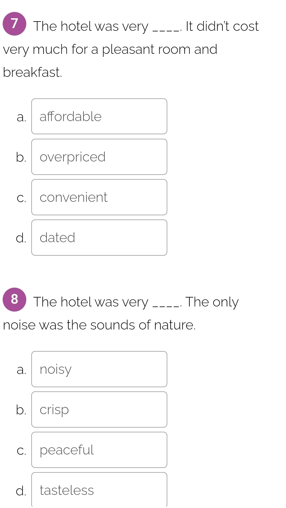Image resolution: width=286 pixels, height=508 pixels.
Task: Click the purple number 7 badge
Action: click(x=14, y=24)
